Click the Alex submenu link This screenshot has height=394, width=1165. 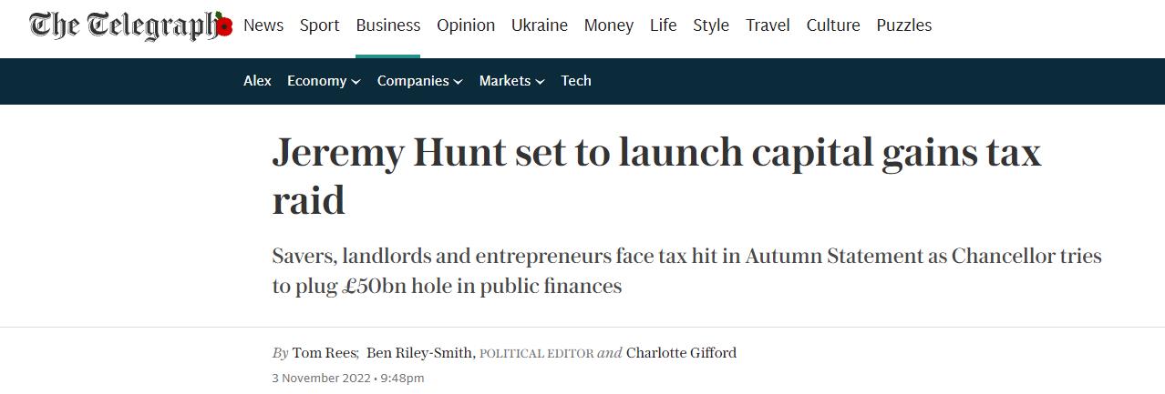click(257, 80)
